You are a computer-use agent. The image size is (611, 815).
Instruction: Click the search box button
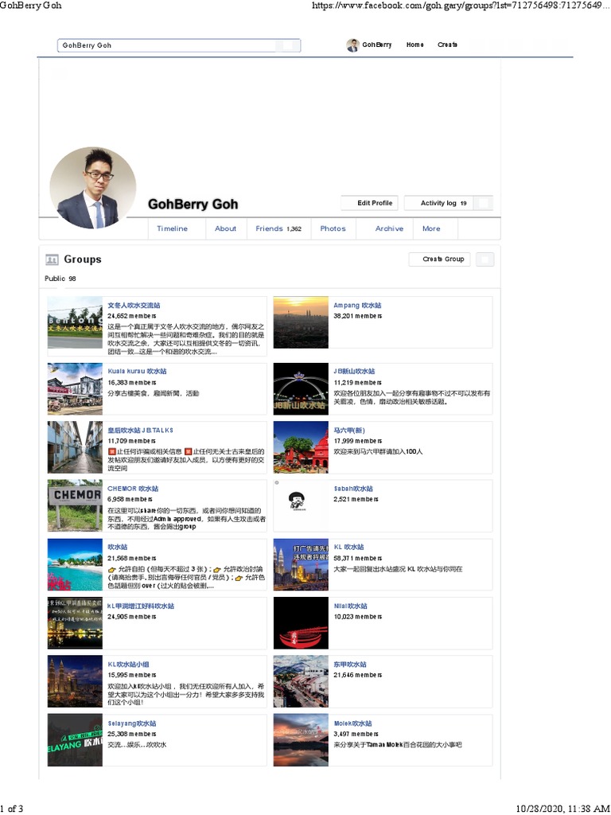tap(287, 45)
